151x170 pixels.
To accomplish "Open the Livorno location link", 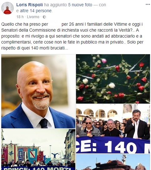I will click(x=33, y=17).
